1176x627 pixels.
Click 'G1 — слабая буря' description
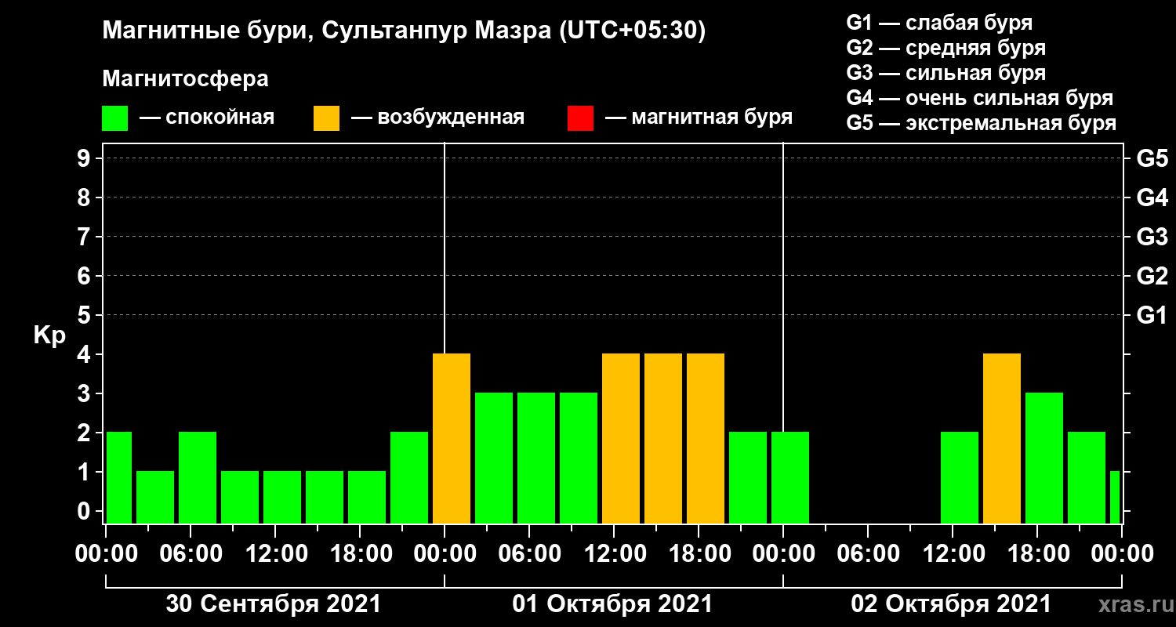coord(939,23)
